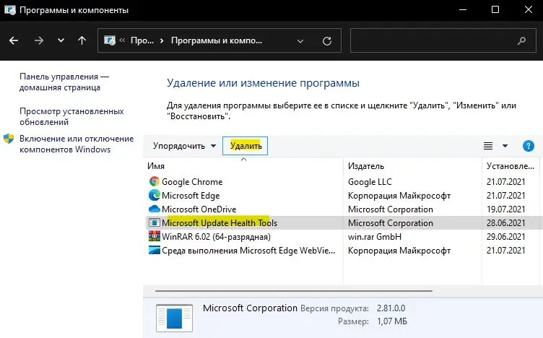Click the refresh icon in address bar
This screenshot has width=543, height=338.
coord(328,40)
